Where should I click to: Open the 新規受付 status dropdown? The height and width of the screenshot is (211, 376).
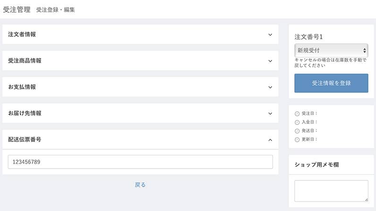331,50
